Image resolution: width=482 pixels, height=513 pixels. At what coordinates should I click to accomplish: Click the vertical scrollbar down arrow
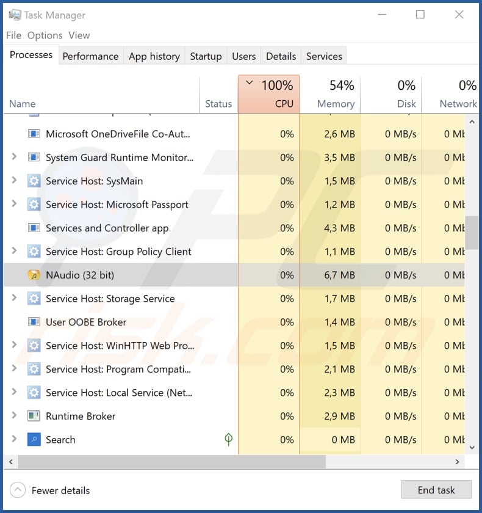[x=472, y=448]
